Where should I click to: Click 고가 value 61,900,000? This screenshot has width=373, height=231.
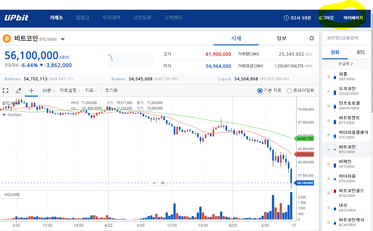click(218, 54)
